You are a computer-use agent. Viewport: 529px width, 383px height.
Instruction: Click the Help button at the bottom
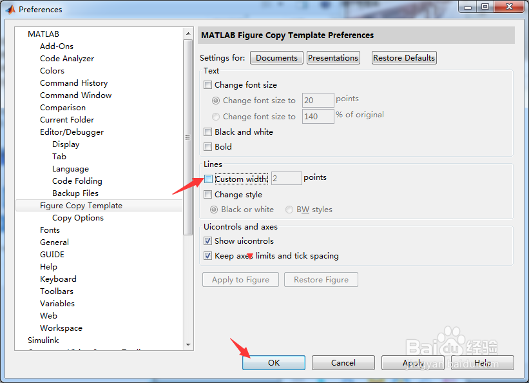click(483, 363)
